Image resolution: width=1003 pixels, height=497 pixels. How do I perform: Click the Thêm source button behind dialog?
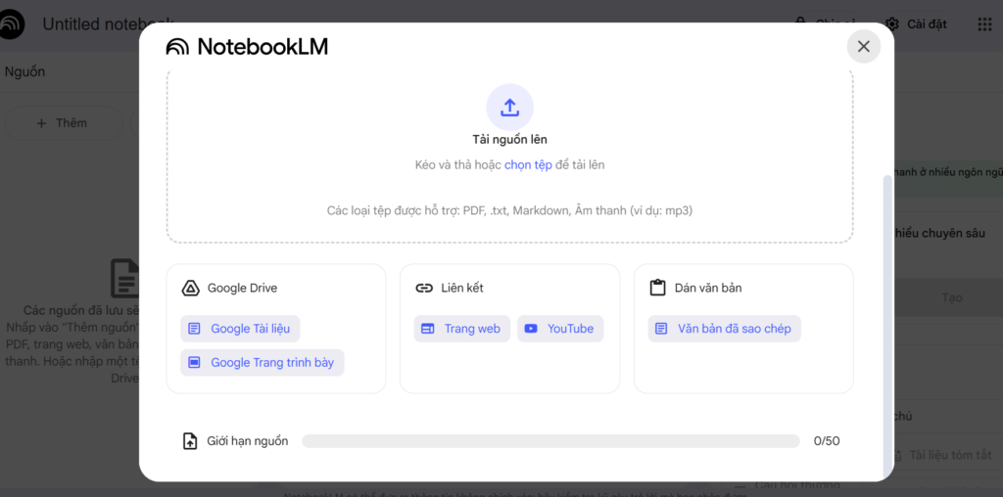[63, 123]
